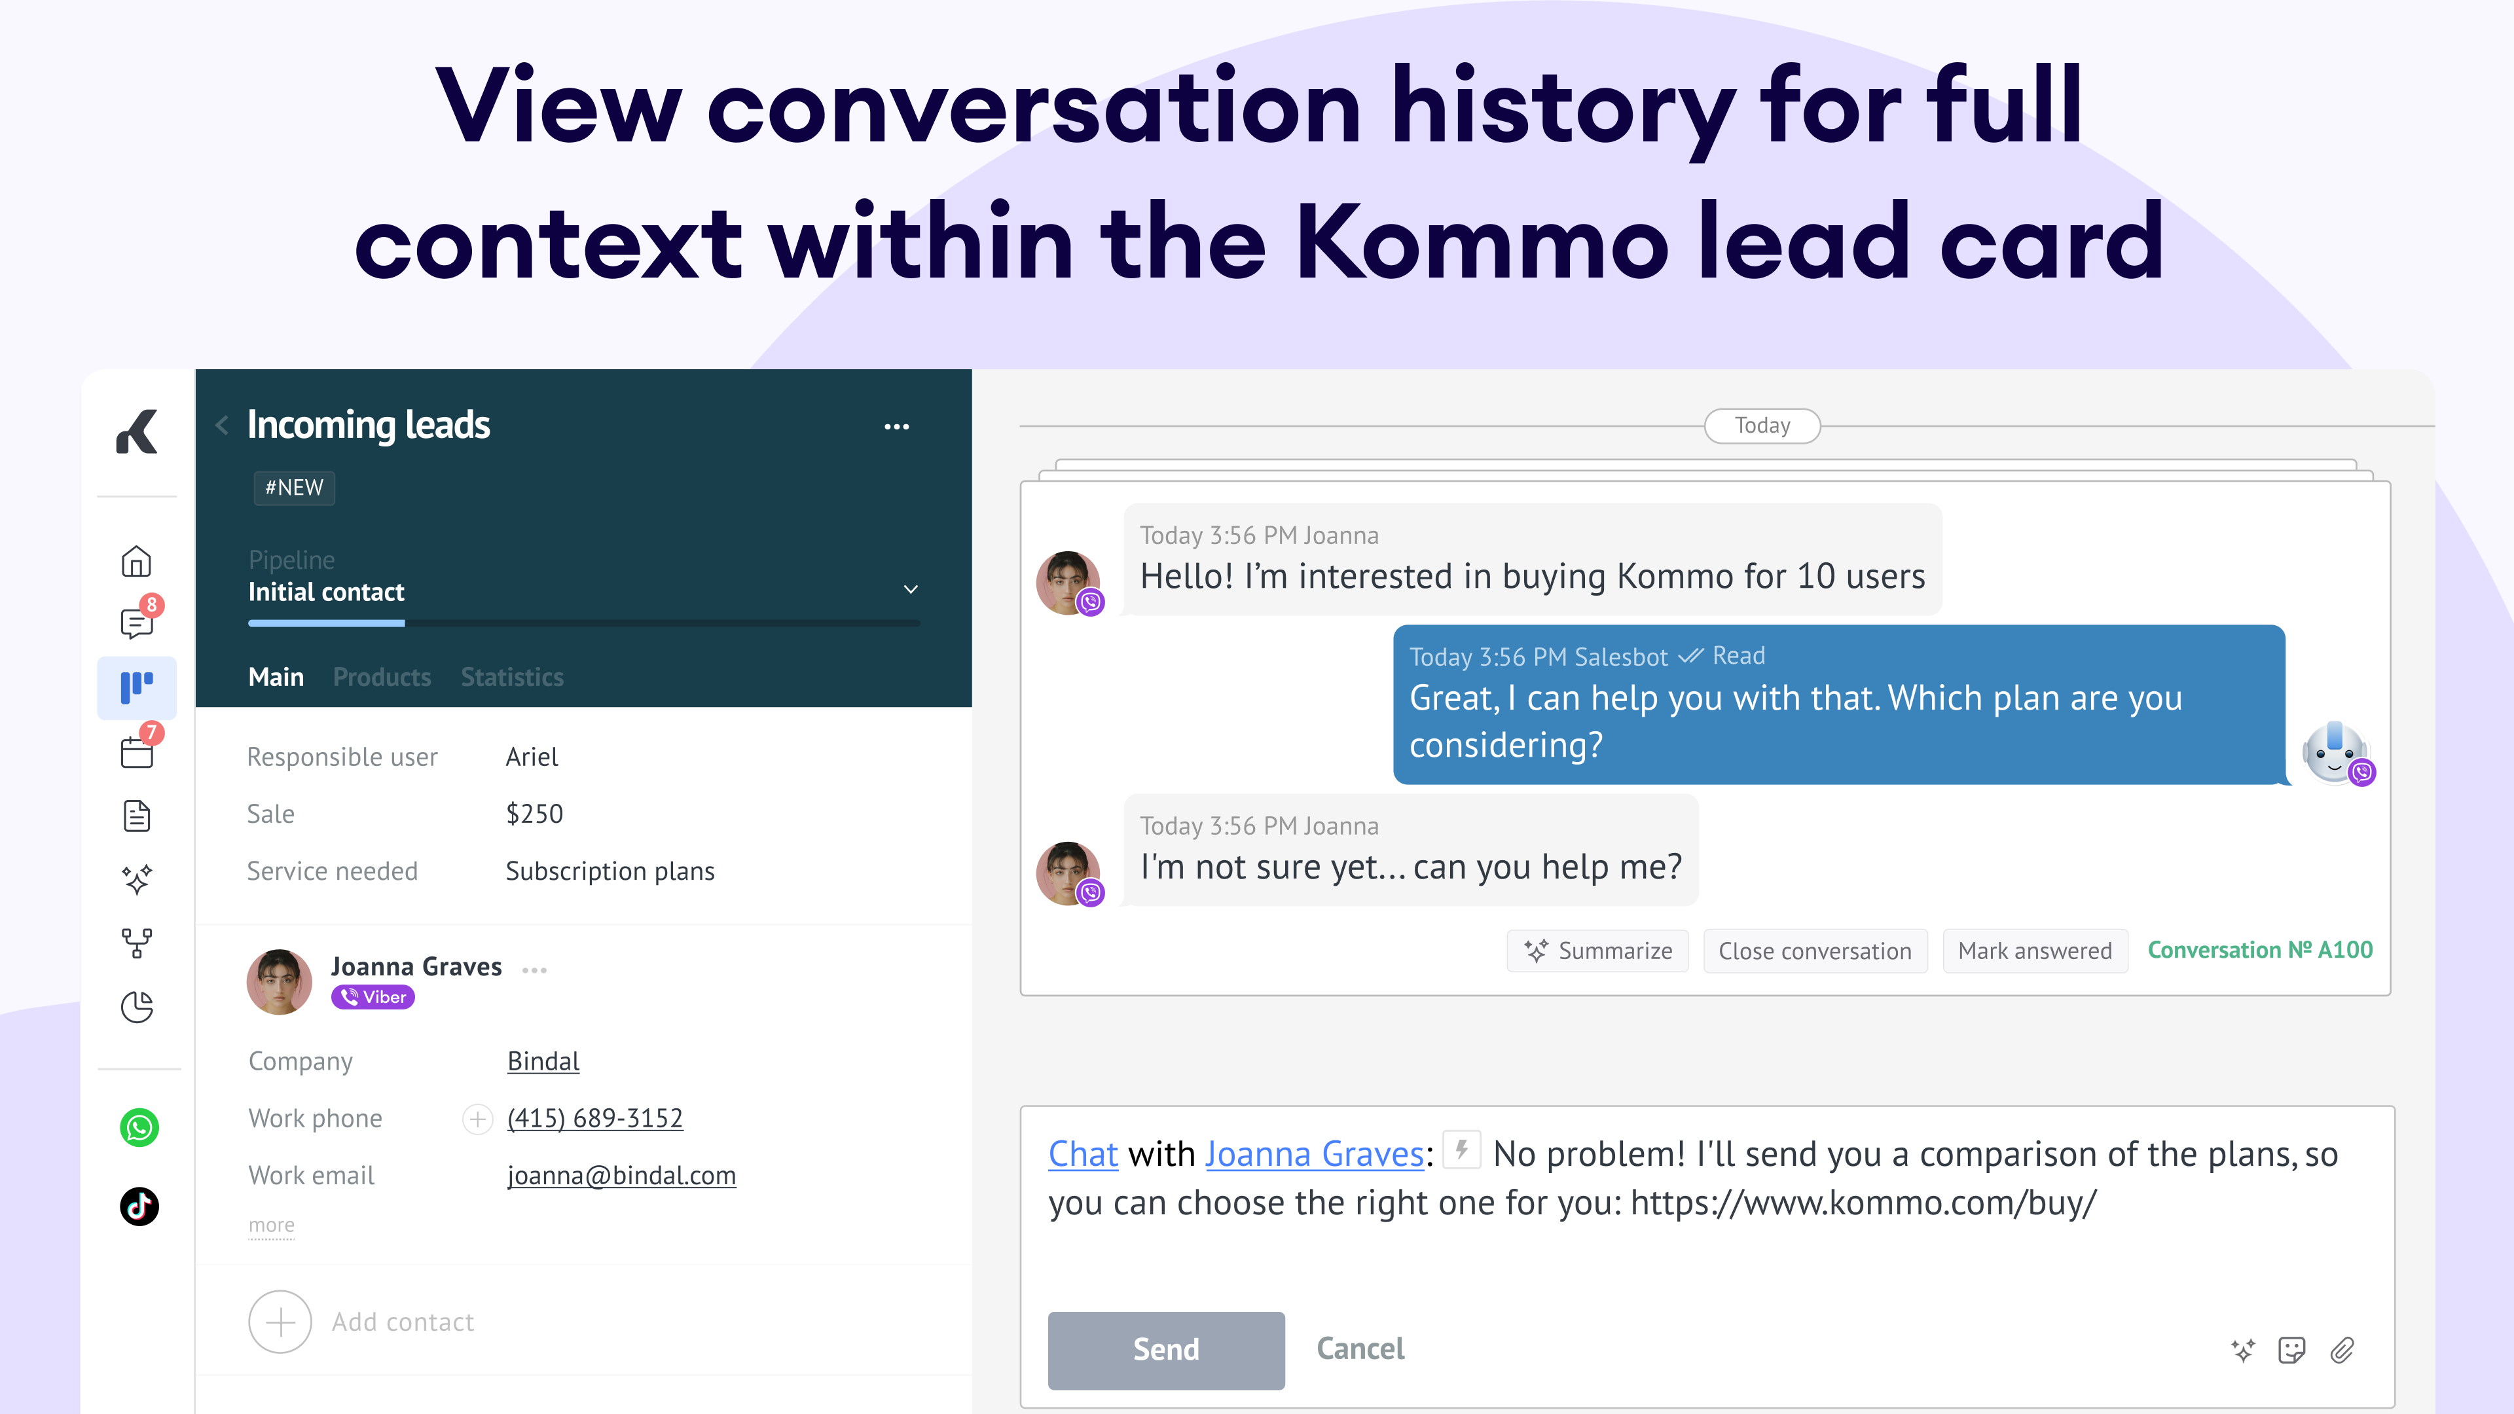Open the lead card three-dots menu

point(896,426)
